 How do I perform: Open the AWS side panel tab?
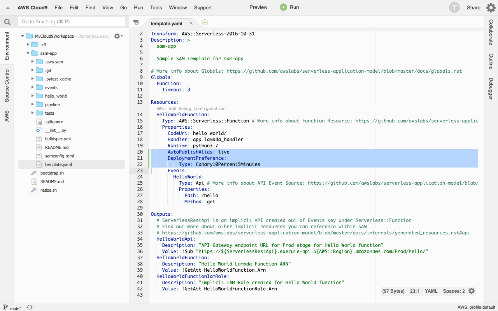[x=7, y=116]
